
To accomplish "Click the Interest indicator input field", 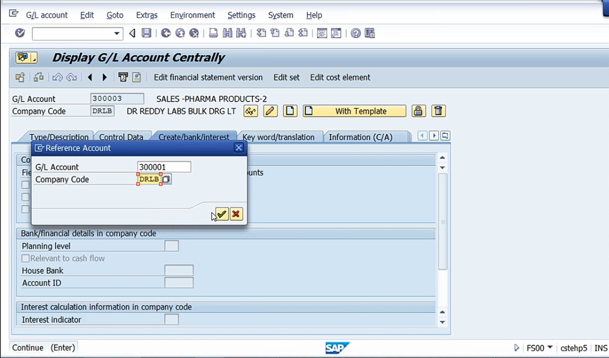I will point(171,320).
